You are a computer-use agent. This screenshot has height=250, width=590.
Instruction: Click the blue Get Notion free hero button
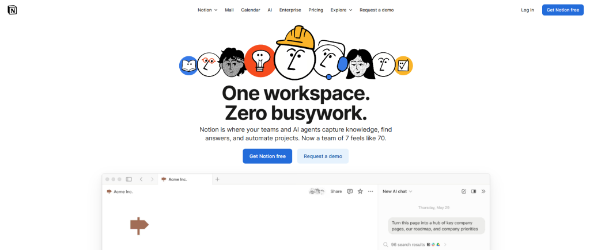(267, 156)
